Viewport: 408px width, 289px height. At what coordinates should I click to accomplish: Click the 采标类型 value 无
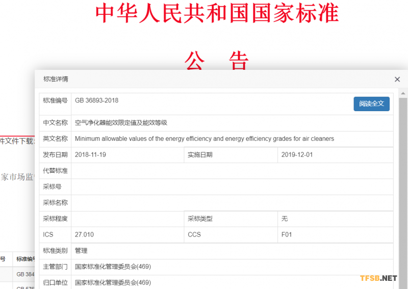coord(285,219)
